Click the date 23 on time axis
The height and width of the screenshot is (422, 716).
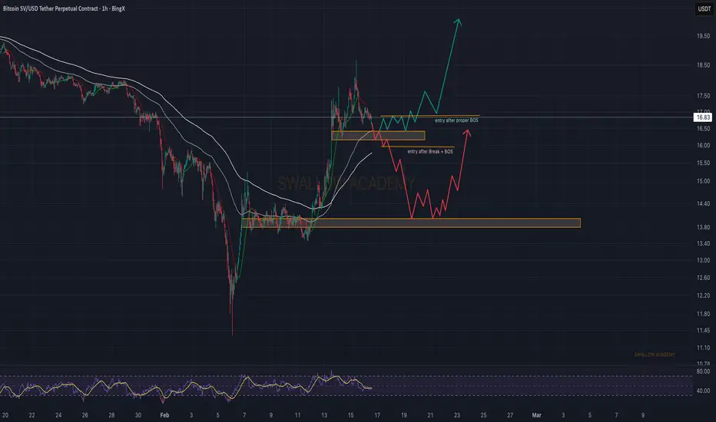point(456,415)
